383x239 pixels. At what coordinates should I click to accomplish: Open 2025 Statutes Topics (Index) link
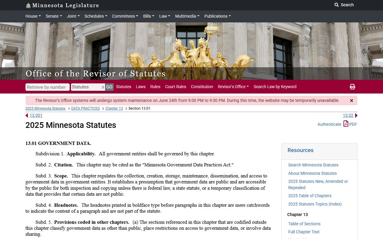[315, 204]
